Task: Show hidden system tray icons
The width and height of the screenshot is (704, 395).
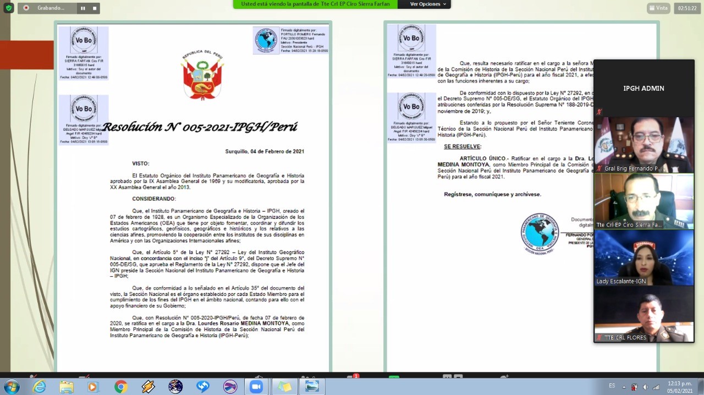Action: point(624,387)
